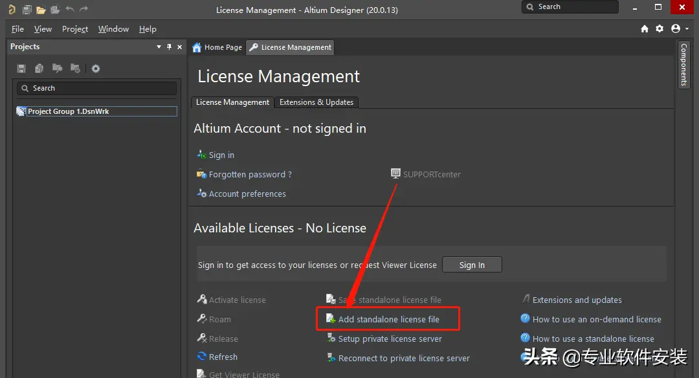Click the fourth Projects toolbar folder icon

tap(75, 68)
